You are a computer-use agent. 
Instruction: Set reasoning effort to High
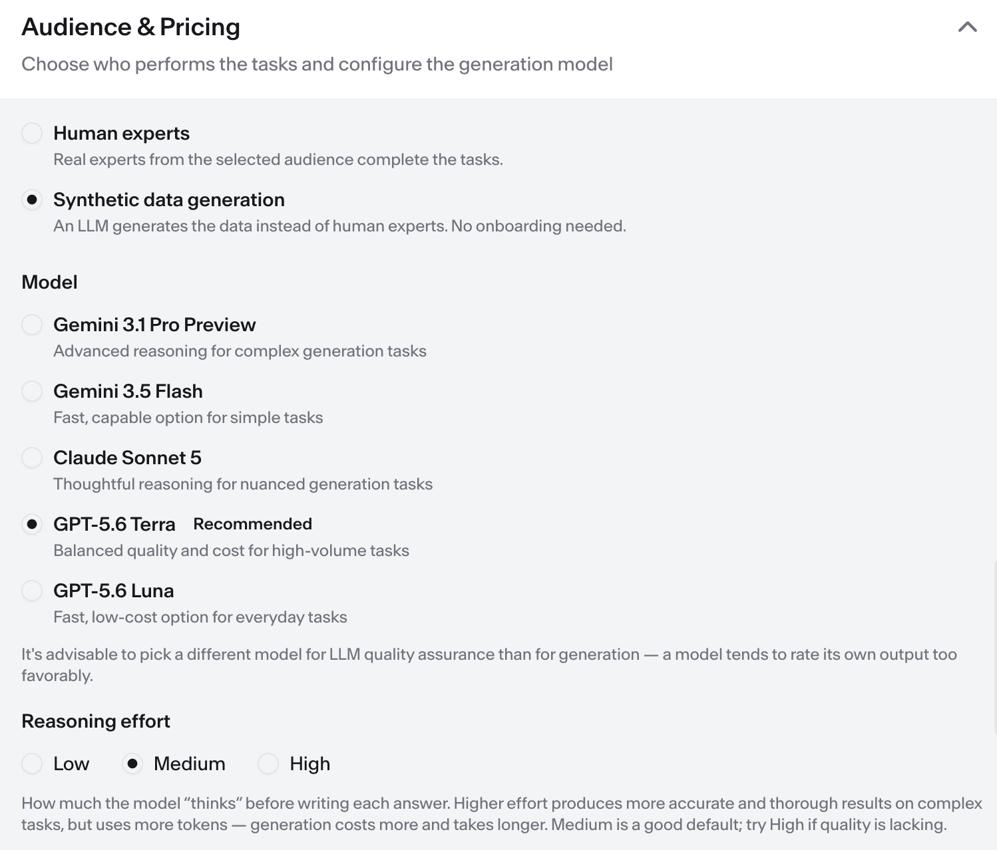pos(268,764)
